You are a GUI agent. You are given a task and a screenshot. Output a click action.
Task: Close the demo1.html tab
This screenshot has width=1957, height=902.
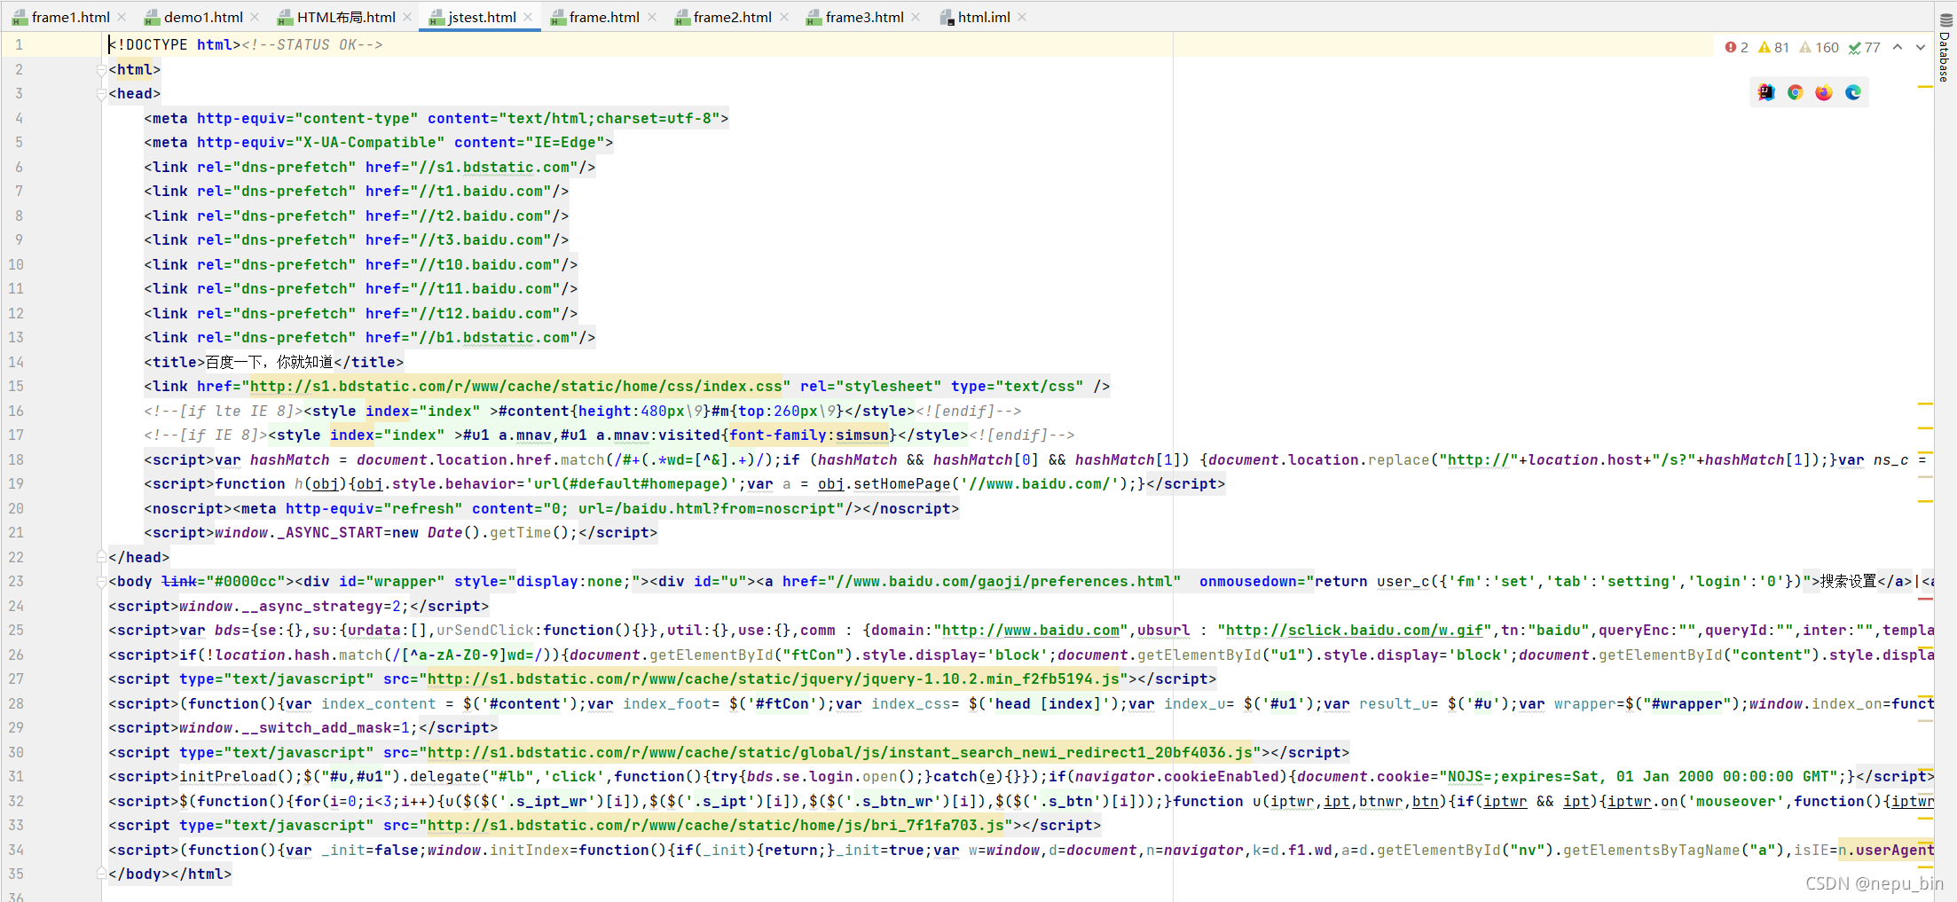click(255, 17)
